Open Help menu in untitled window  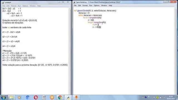pyautogui.click(x=39, y=6)
